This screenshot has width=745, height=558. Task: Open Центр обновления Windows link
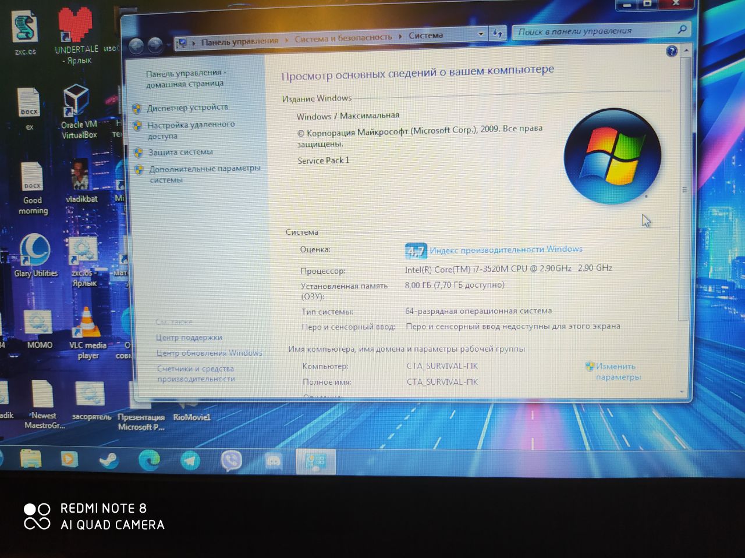pos(209,353)
